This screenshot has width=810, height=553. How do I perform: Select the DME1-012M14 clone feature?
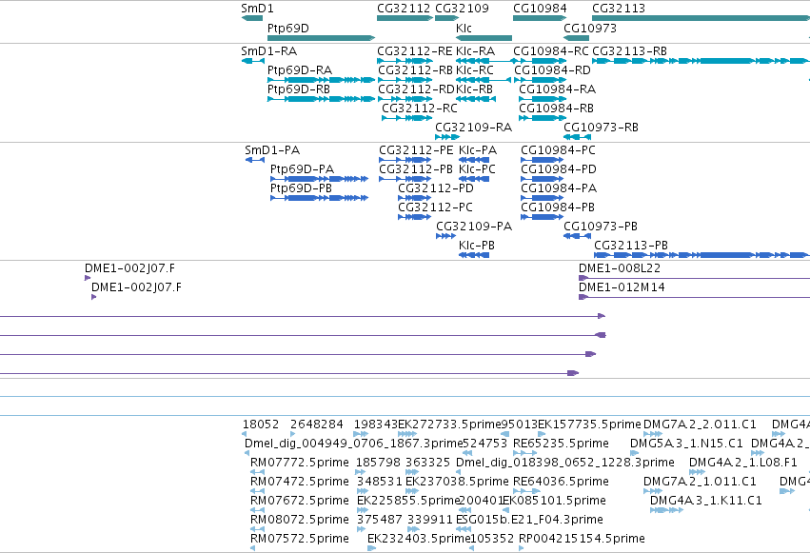[694, 297]
